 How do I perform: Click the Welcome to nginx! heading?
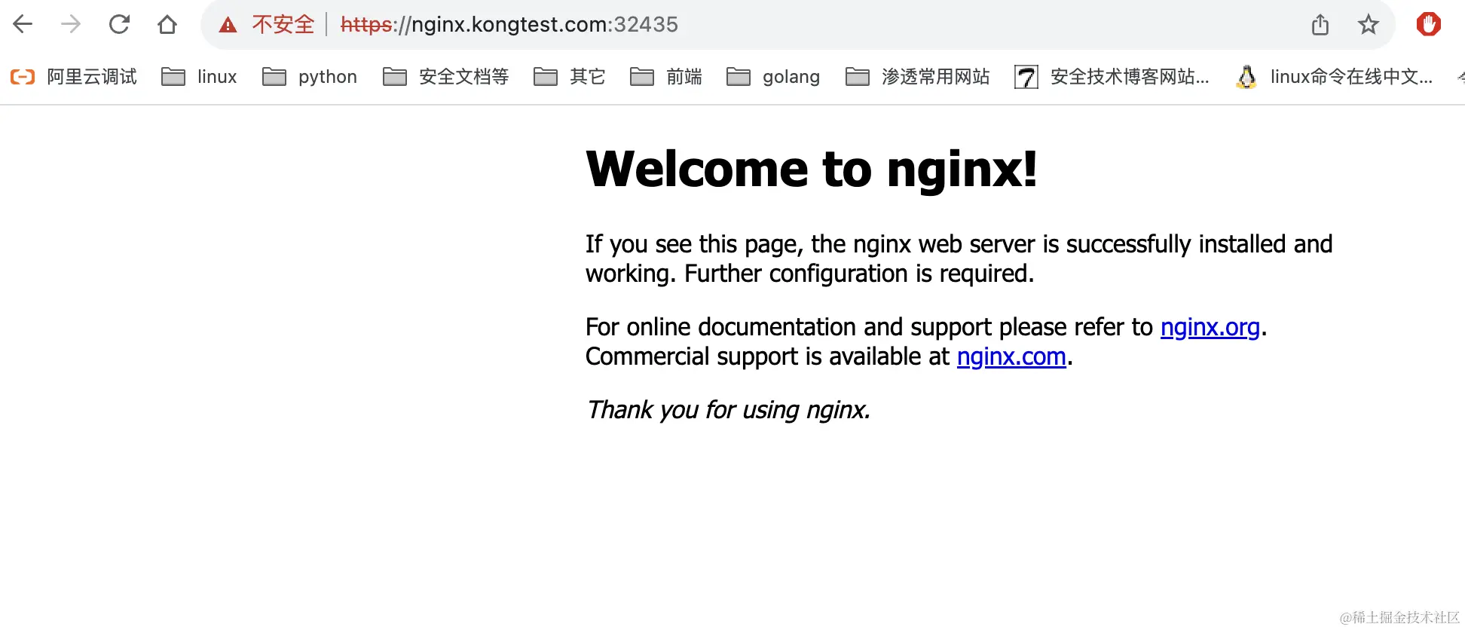point(812,169)
